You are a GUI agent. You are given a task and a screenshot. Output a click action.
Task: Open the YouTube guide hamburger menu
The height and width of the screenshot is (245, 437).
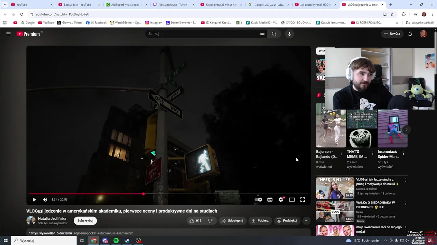[x=9, y=34]
